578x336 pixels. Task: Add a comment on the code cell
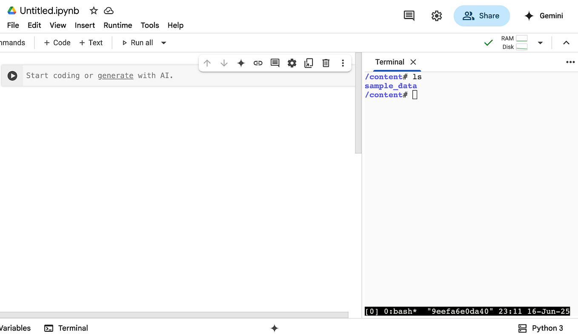[275, 63]
